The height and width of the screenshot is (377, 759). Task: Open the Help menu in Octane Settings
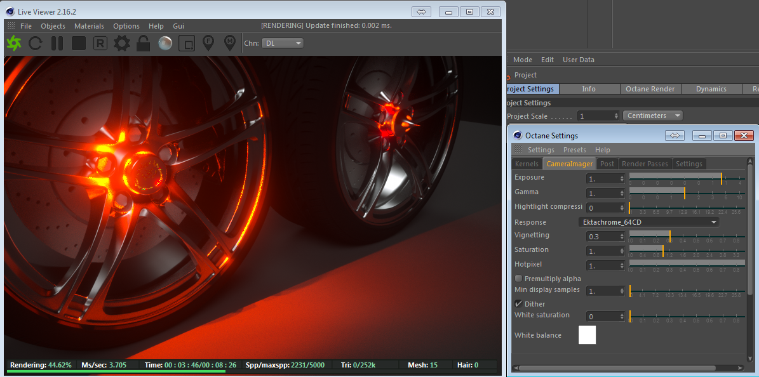coord(603,150)
